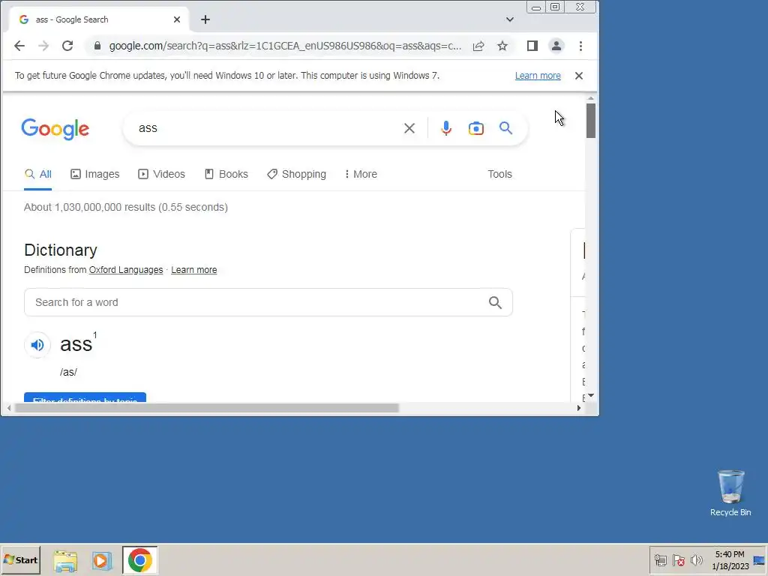Search by image with camera icon

click(x=476, y=128)
